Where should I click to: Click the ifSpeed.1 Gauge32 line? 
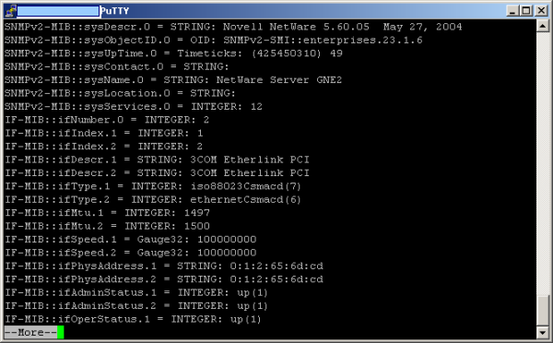[131, 240]
